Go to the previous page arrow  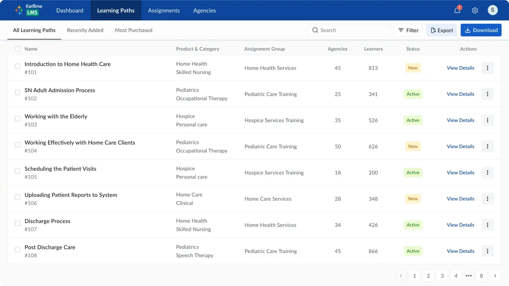(401, 276)
